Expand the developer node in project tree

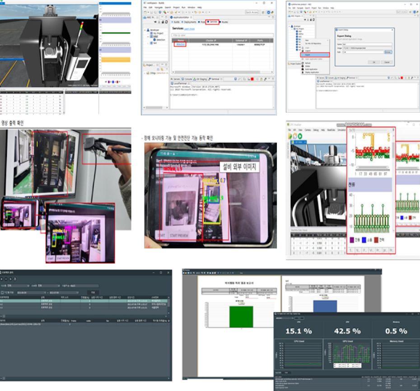click(145, 30)
